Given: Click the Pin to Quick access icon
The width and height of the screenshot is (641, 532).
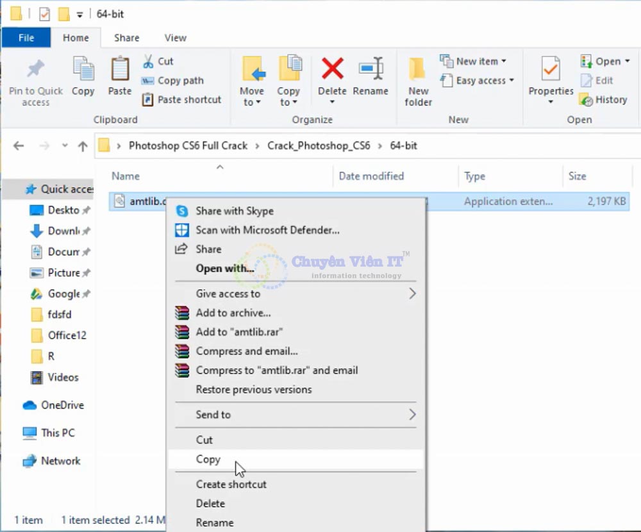Looking at the screenshot, I should coord(35,71).
